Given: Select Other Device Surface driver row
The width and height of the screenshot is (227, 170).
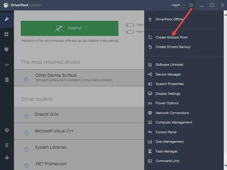Looking at the screenshot, I should 79,78.
